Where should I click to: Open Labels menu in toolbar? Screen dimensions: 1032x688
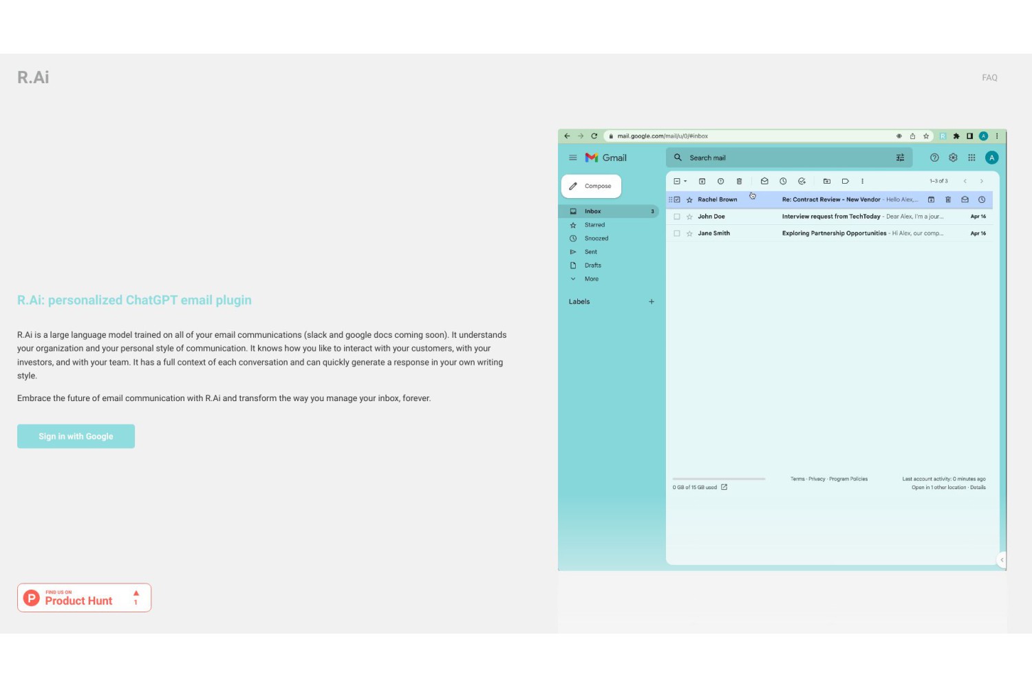click(x=846, y=182)
